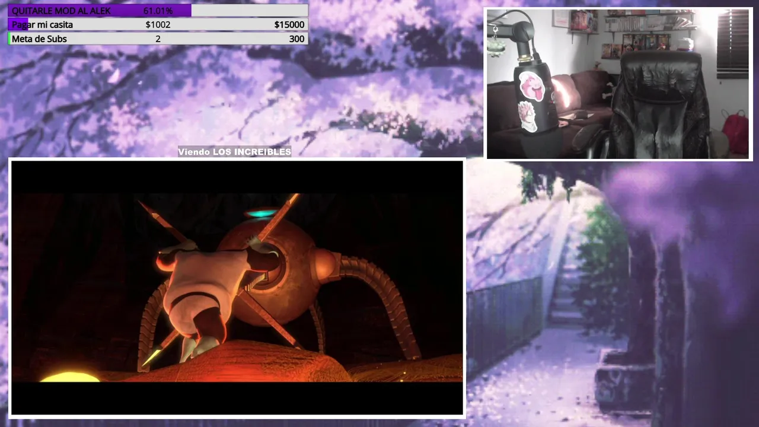Click the QUITARLE MOD AL ALEK progress bar
The height and width of the screenshot is (427, 759).
coord(158,11)
